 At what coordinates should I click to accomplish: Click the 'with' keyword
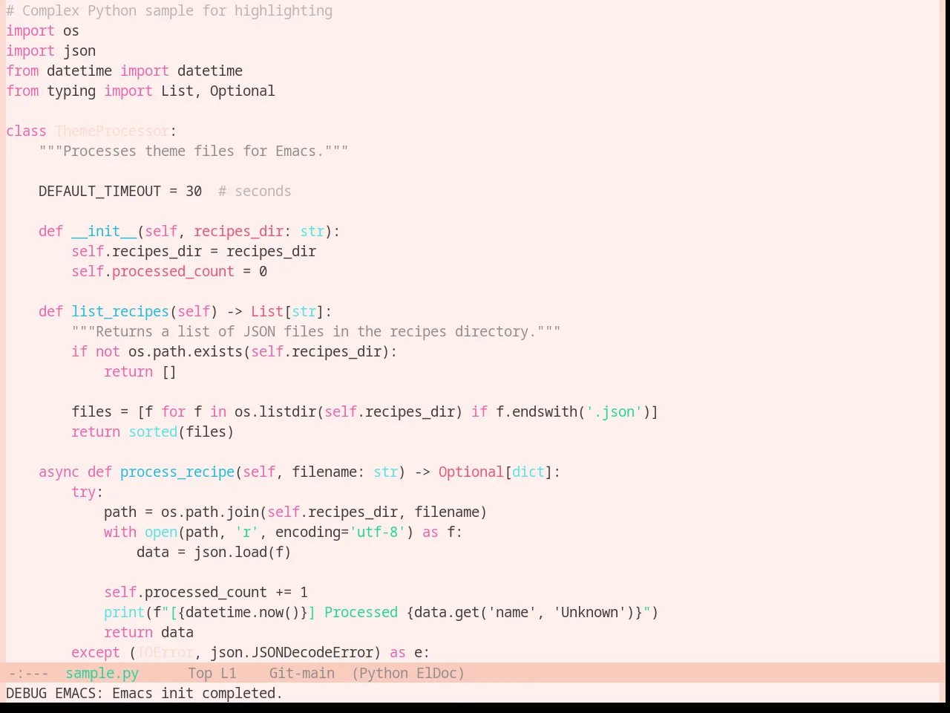click(x=120, y=533)
